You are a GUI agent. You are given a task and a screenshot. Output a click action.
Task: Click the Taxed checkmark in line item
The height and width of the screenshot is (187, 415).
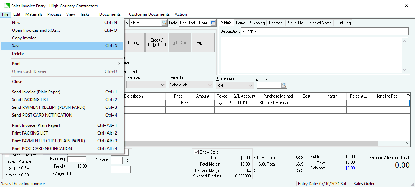tap(222, 103)
